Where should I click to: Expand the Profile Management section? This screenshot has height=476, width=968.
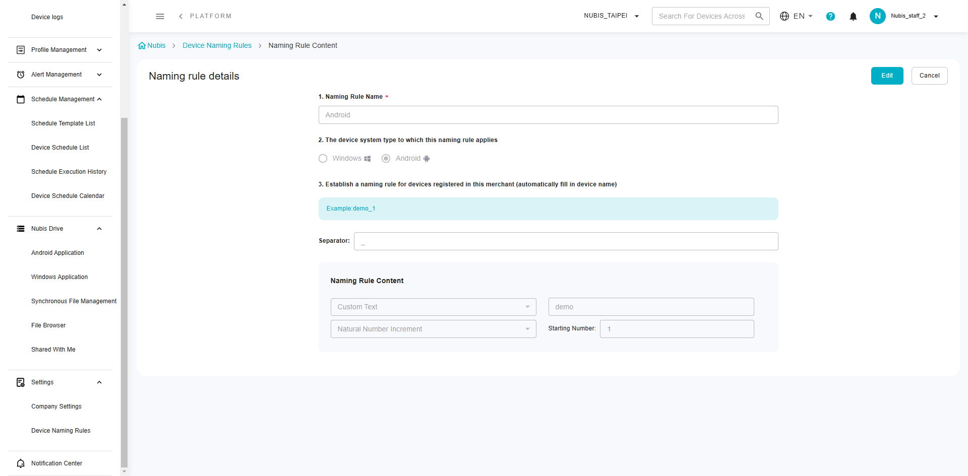99,50
